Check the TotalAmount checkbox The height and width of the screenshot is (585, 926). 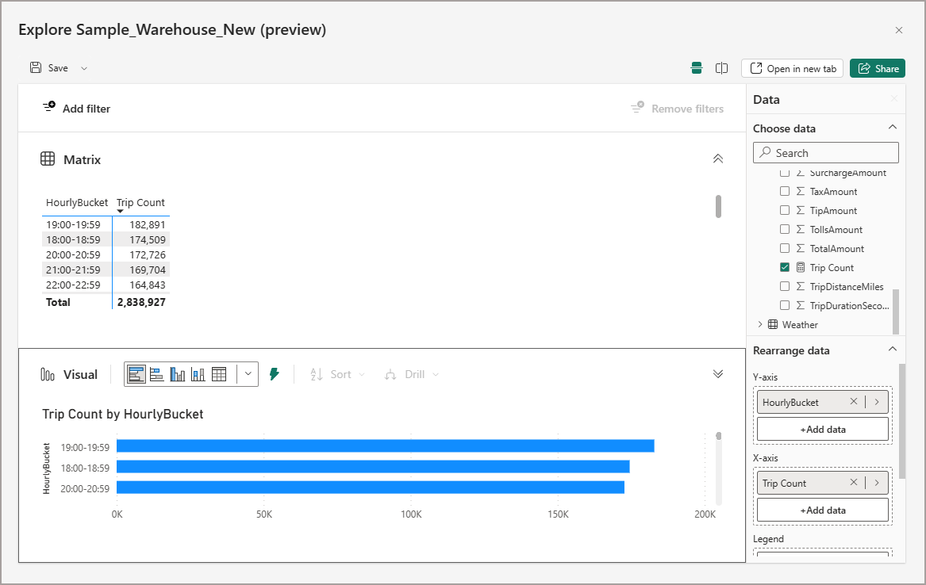pyautogui.click(x=785, y=248)
